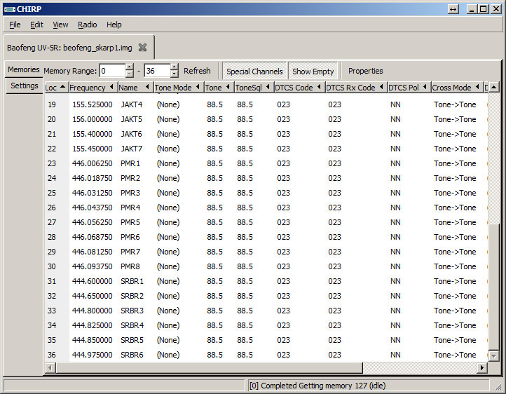Increase the starting memory range value
The image size is (506, 394).
click(x=130, y=67)
